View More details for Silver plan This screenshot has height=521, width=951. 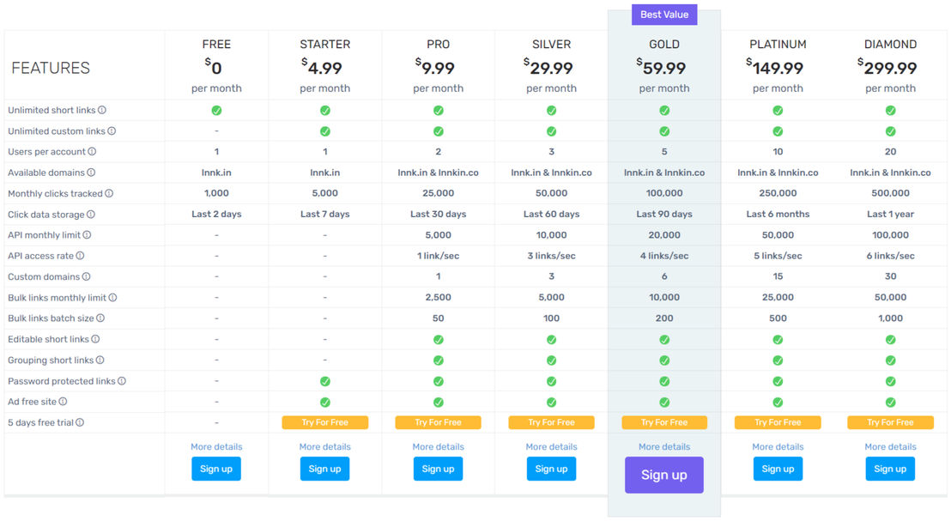(x=551, y=447)
